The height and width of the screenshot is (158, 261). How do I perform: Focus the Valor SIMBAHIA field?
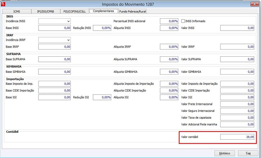tap(237, 72)
